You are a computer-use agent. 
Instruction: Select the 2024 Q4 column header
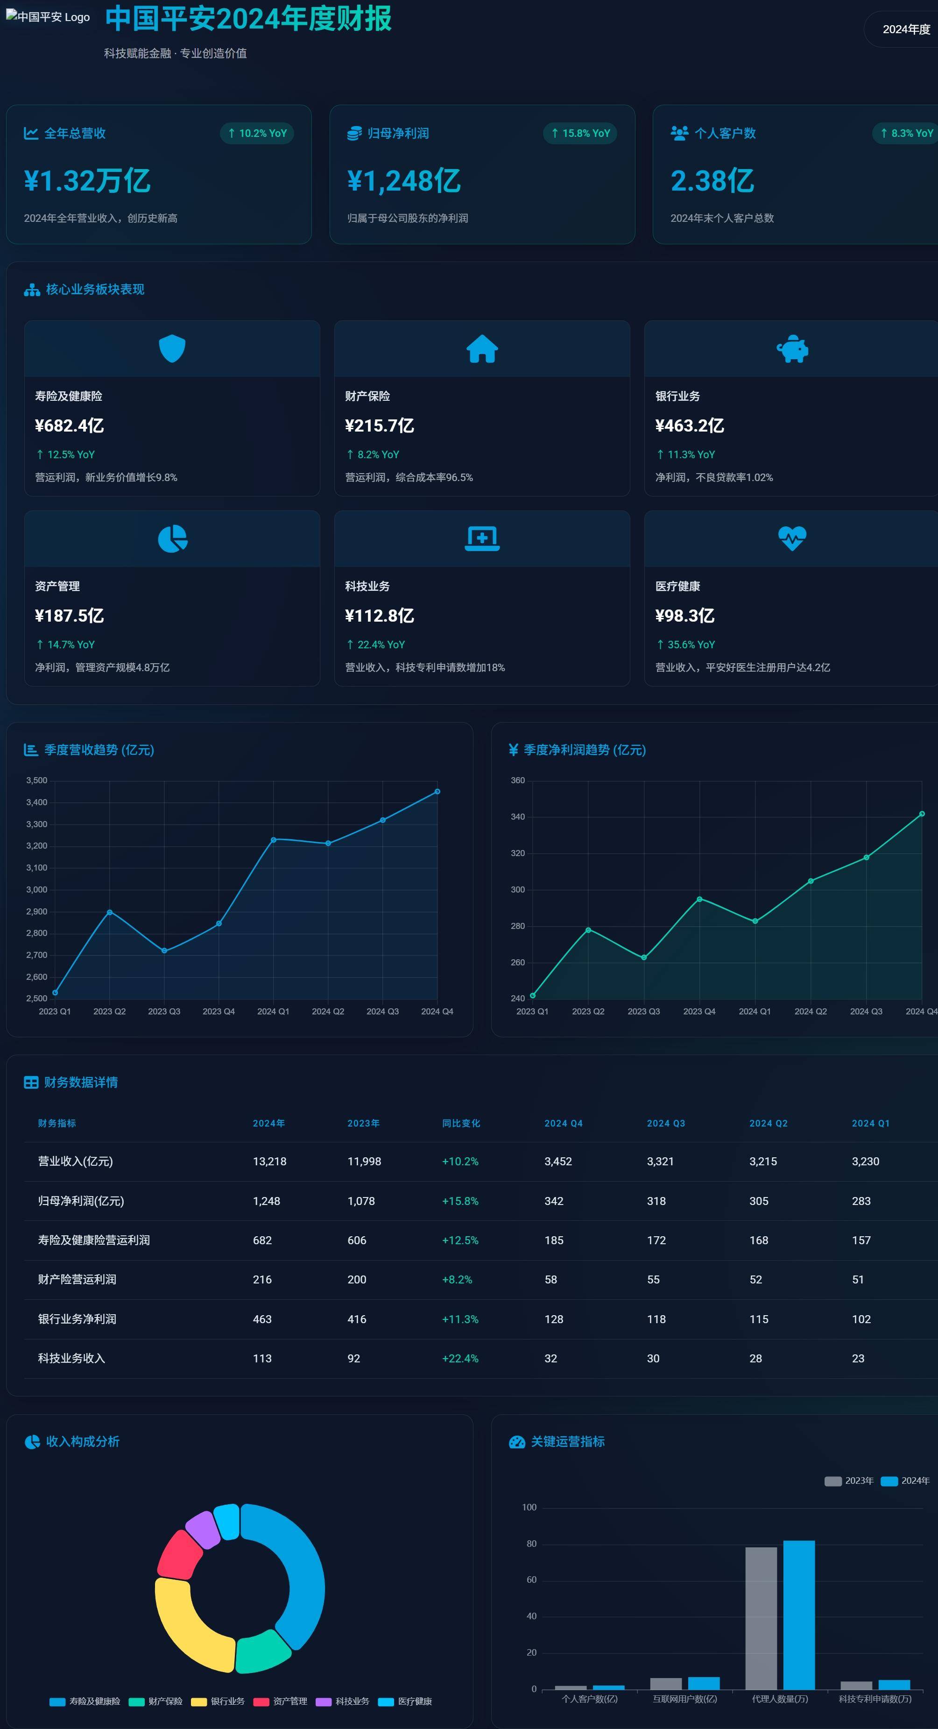point(564,1123)
